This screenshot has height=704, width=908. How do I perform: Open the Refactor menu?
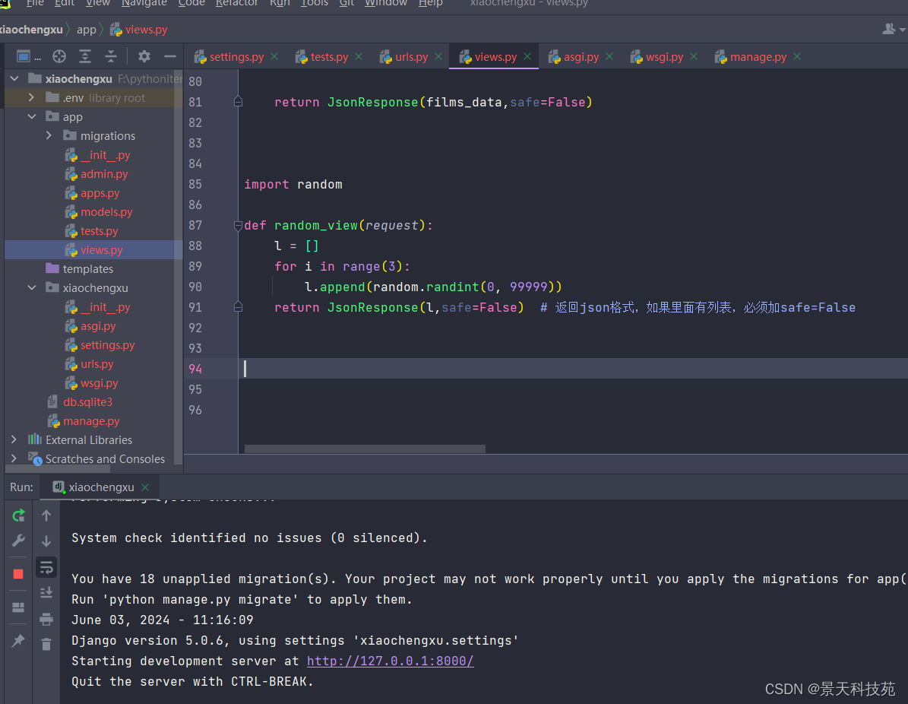pyautogui.click(x=236, y=4)
